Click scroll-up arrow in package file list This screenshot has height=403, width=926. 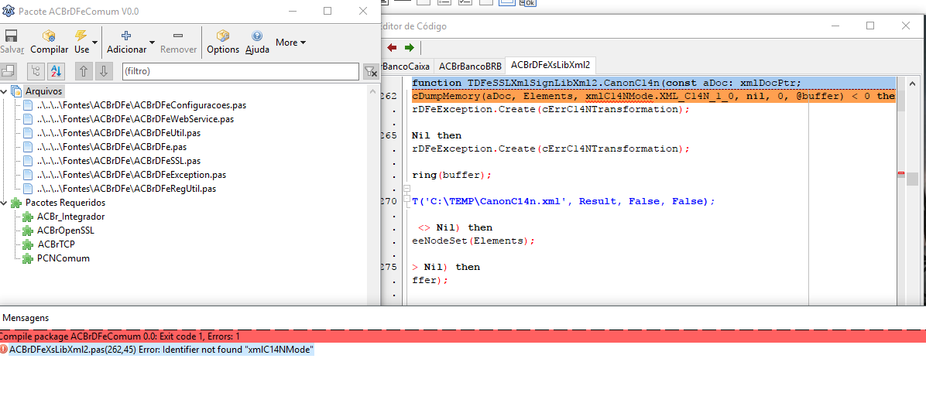[373, 91]
